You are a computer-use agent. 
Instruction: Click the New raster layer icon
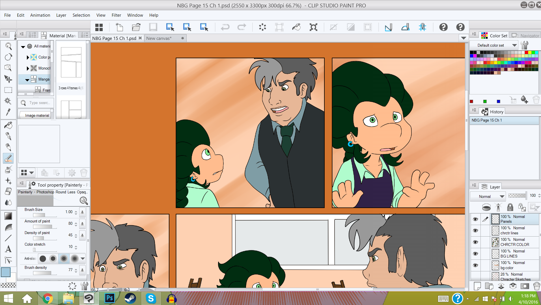[x=477, y=286]
